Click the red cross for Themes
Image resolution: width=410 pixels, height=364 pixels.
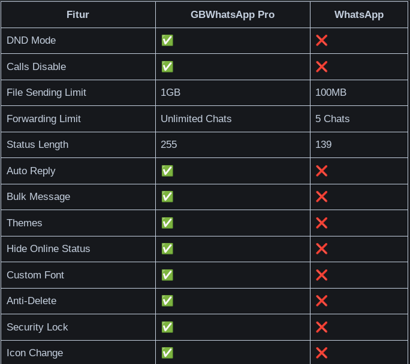coord(321,223)
